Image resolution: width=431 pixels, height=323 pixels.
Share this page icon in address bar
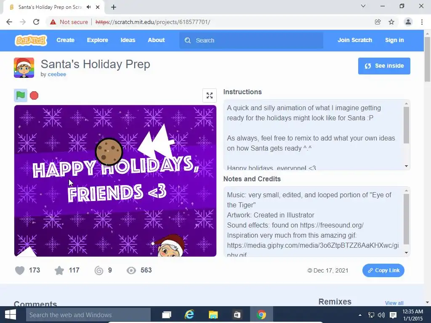(x=378, y=22)
